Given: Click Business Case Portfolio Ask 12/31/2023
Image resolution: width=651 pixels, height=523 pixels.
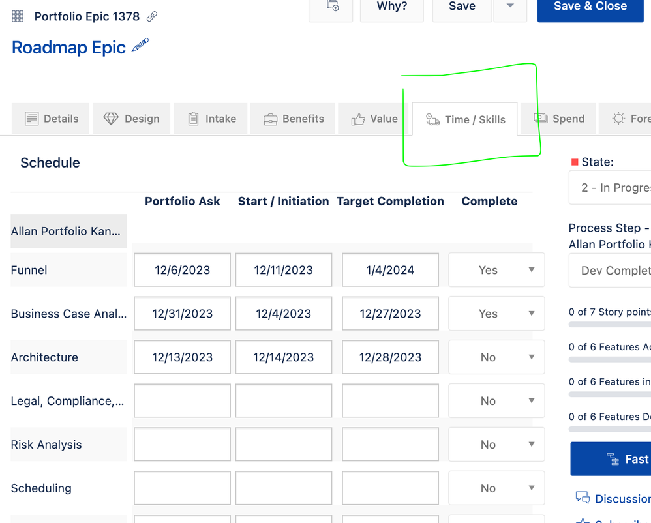Looking at the screenshot, I should point(182,314).
